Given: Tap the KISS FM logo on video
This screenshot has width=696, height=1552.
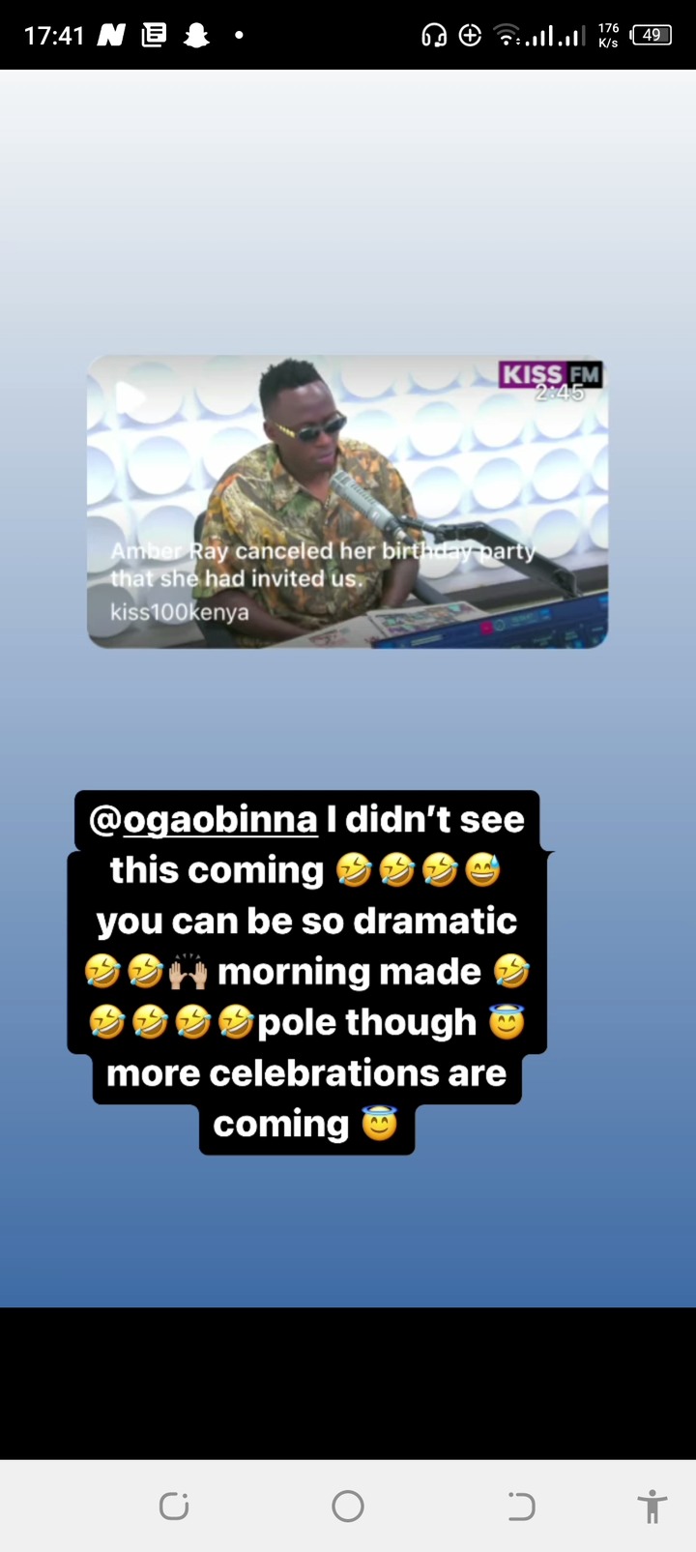Looking at the screenshot, I should pyautogui.click(x=550, y=373).
